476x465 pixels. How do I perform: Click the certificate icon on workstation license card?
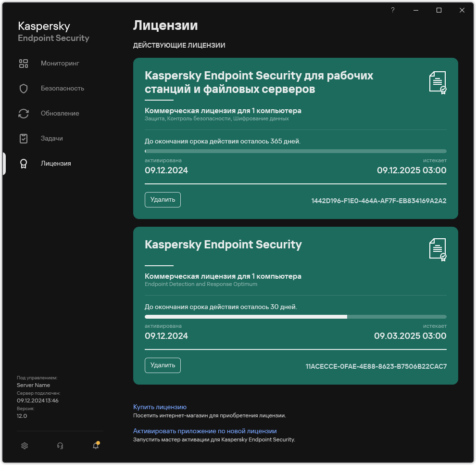[438, 82]
